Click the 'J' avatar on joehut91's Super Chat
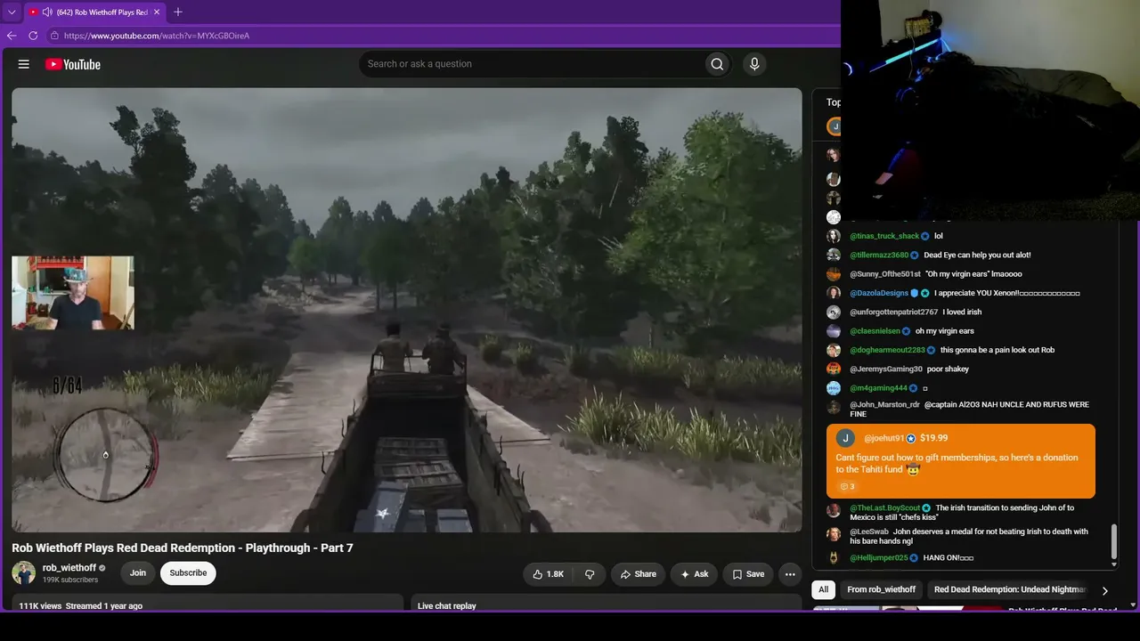 point(845,438)
